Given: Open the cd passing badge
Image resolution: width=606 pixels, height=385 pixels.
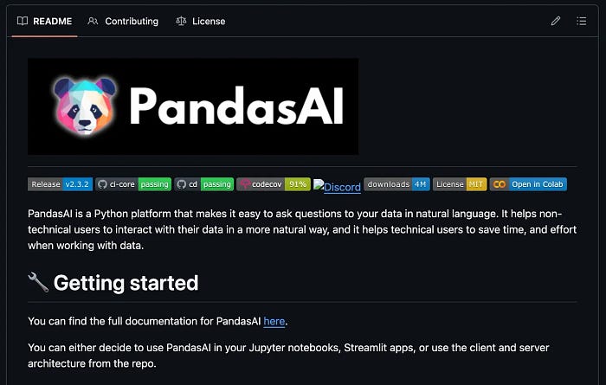Looking at the screenshot, I should pyautogui.click(x=203, y=184).
